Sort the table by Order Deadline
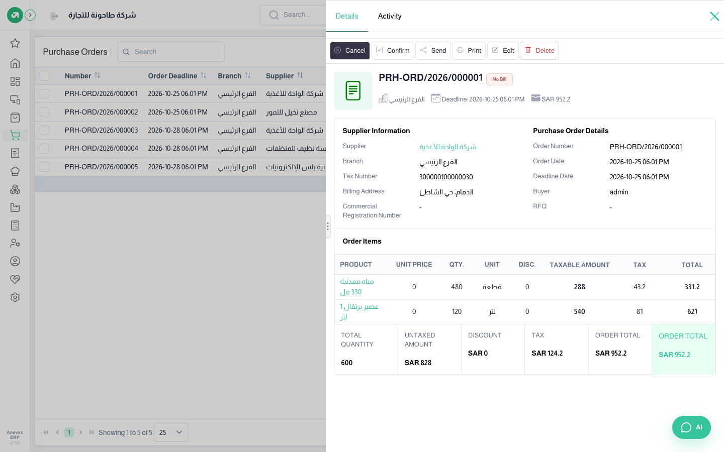Viewport: 724px width, 452px height. click(204, 76)
